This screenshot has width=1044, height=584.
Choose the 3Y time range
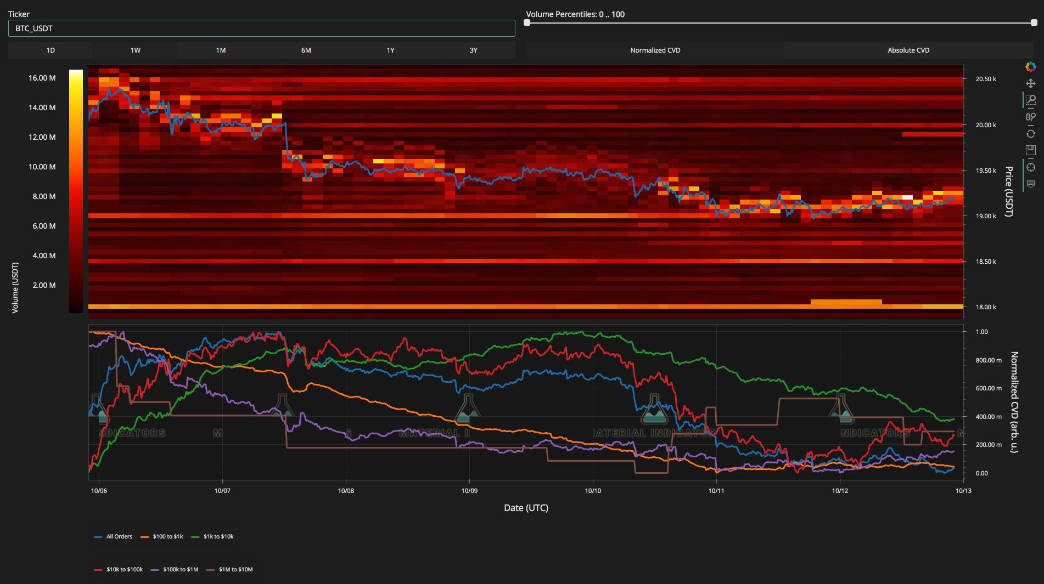[473, 50]
